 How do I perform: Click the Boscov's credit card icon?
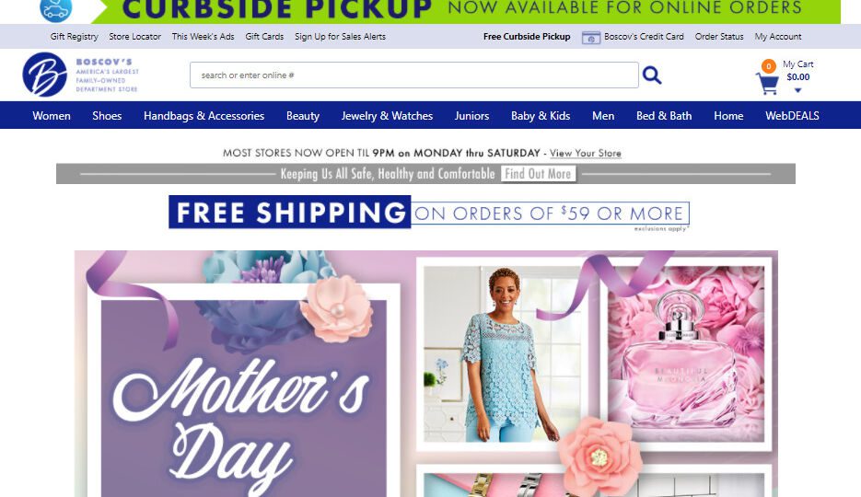pos(591,38)
